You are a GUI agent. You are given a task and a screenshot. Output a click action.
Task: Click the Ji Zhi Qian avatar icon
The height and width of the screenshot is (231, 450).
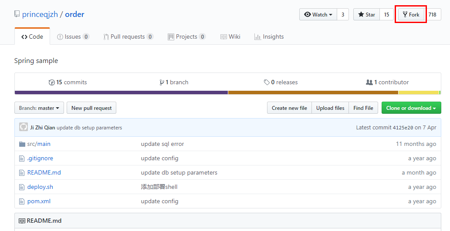click(24, 127)
